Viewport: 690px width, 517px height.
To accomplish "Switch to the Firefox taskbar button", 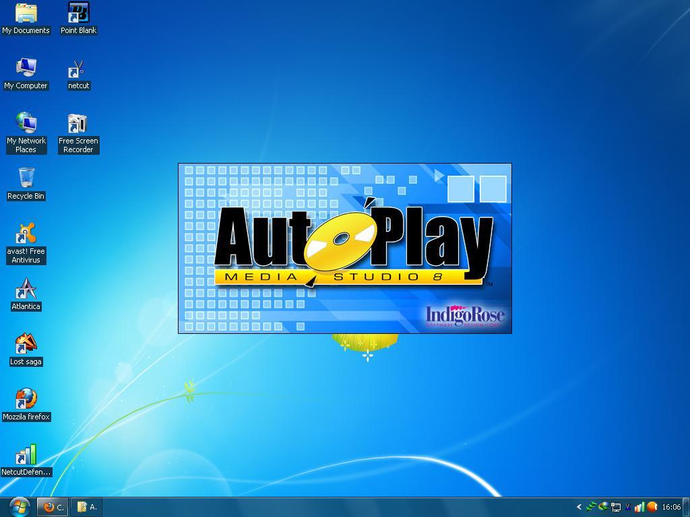I will pyautogui.click(x=53, y=507).
